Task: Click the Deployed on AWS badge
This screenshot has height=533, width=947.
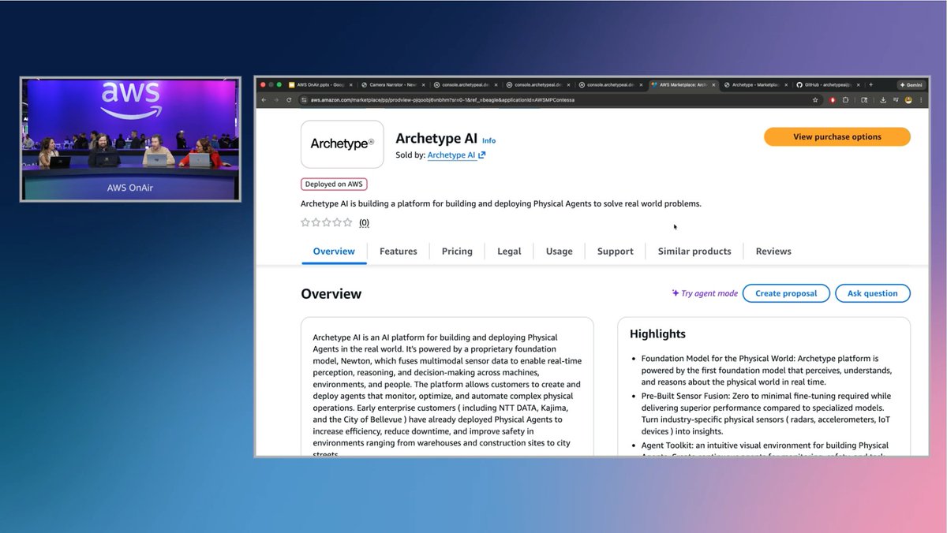Action: [334, 184]
